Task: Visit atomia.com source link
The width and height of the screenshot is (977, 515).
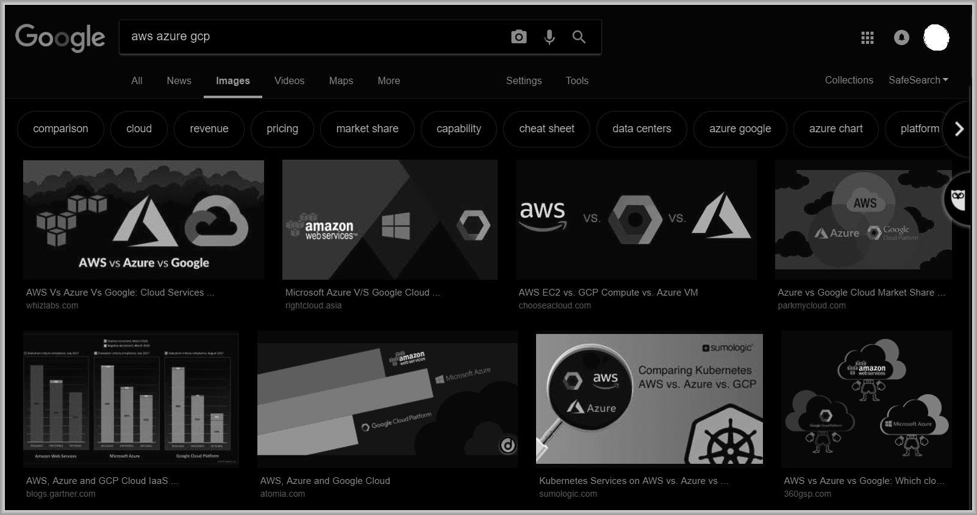Action: (282, 494)
